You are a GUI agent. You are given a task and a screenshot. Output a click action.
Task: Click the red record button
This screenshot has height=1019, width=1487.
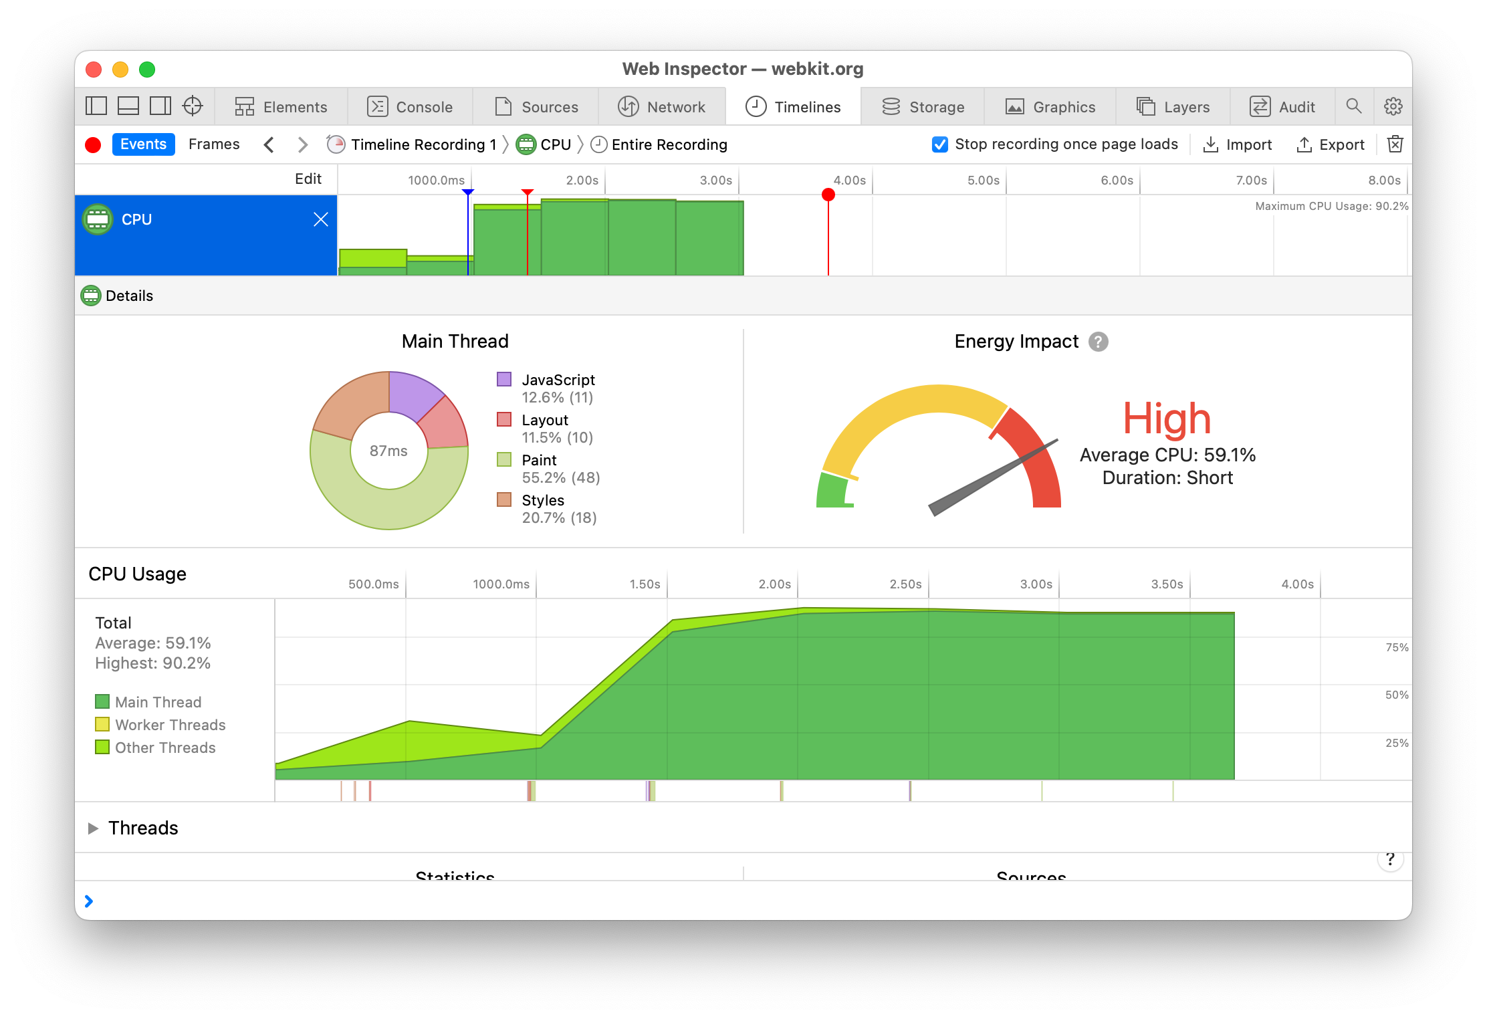coord(93,145)
